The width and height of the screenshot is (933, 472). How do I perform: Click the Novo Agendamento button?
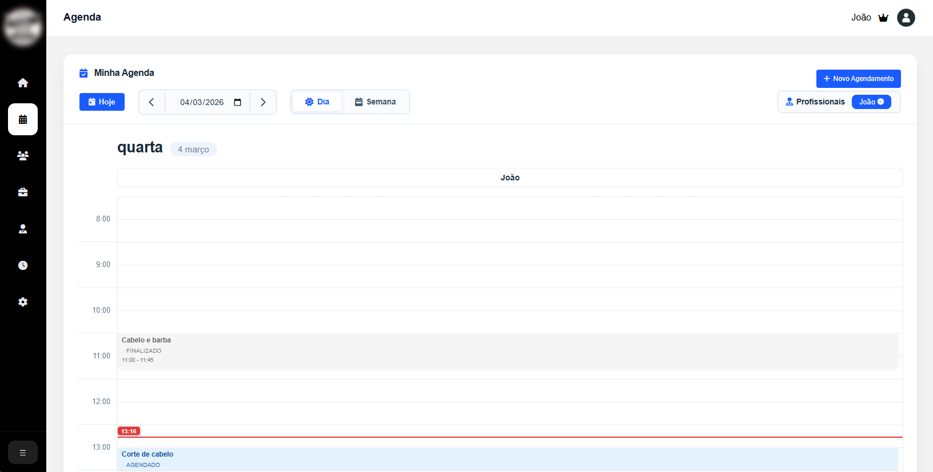[x=858, y=79]
